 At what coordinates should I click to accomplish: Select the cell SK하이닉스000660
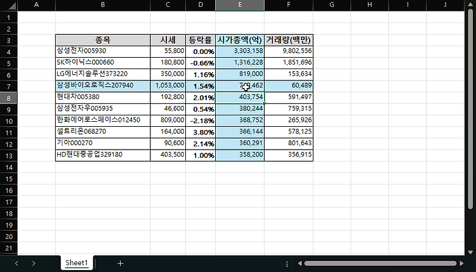[103, 63]
